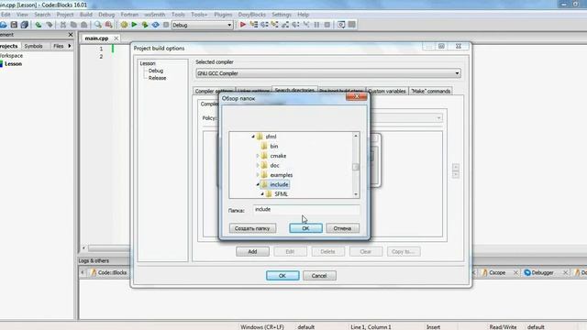Click the Next line debug icon

point(264,25)
